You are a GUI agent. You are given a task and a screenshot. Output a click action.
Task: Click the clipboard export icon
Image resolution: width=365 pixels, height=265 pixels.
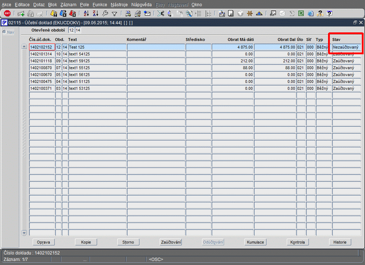[x=222, y=14]
